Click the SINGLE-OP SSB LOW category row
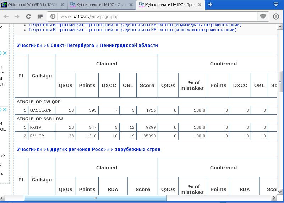The height and width of the screenshot is (203, 284). (146, 119)
